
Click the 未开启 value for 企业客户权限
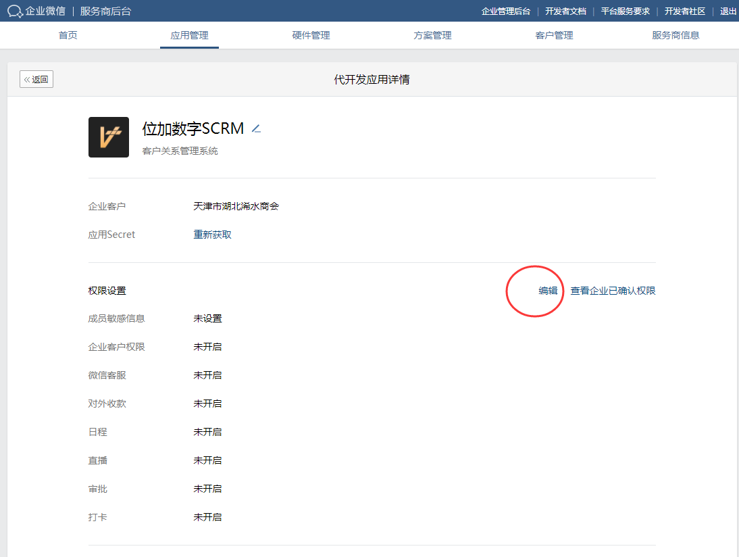point(208,347)
